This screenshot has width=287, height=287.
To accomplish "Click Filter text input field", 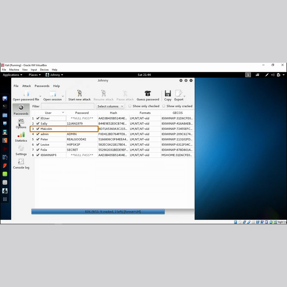I will [x=67, y=106].
